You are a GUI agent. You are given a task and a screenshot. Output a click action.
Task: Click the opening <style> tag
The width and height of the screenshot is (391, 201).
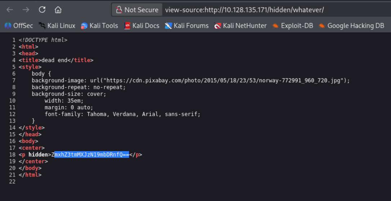[30, 67]
